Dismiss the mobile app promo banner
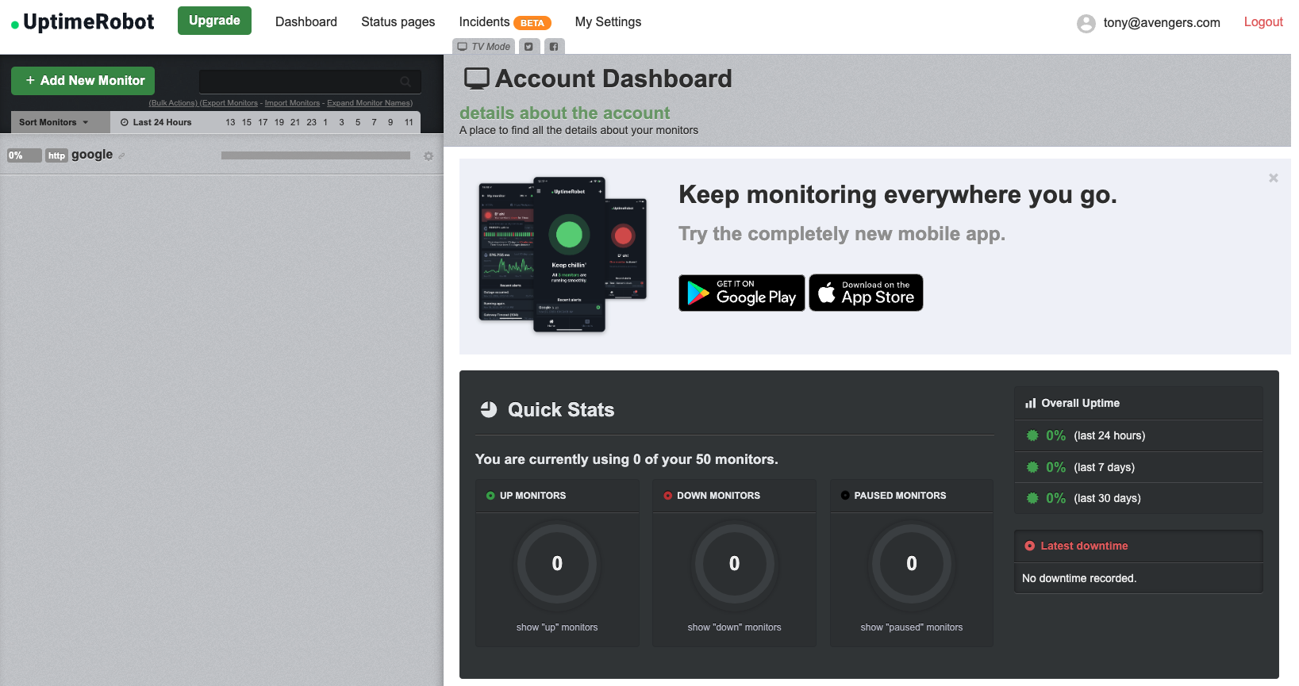 click(x=1273, y=178)
